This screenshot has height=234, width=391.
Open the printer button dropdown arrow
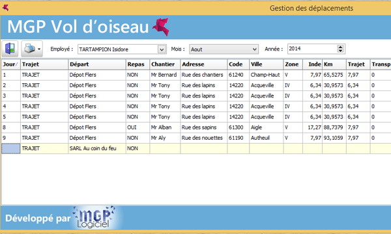[39, 49]
